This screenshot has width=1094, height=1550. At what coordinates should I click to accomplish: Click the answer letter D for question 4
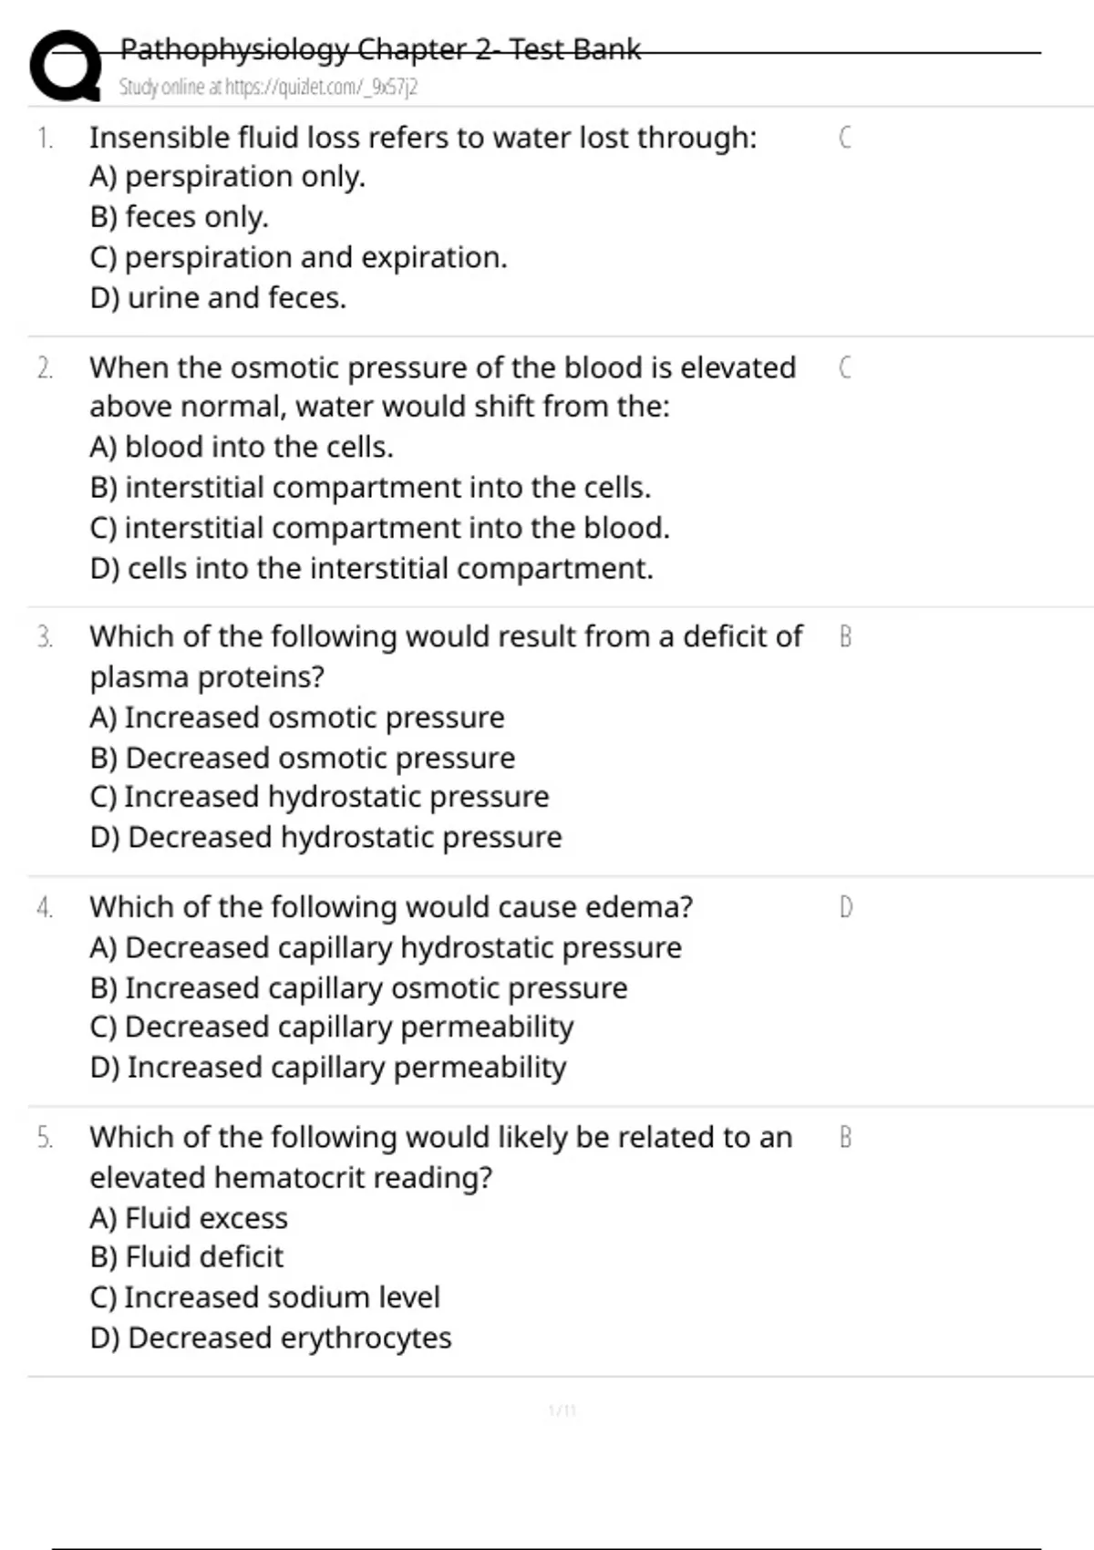[x=845, y=907]
